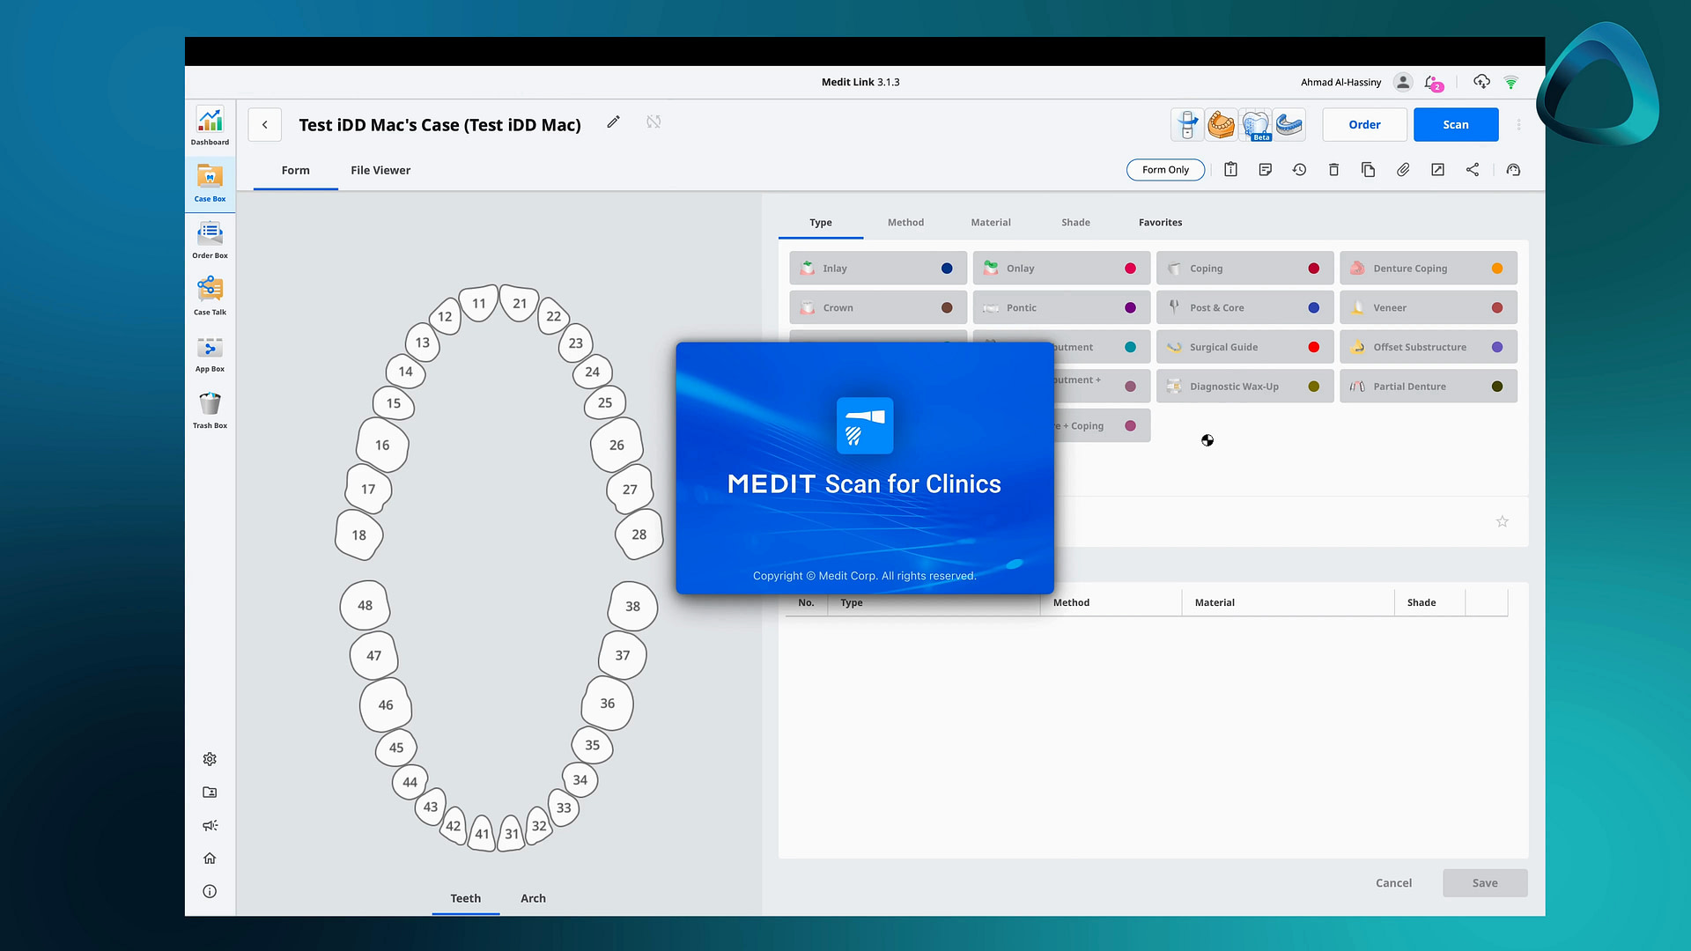Open the Trash Box
The image size is (1691, 951).
tap(209, 408)
